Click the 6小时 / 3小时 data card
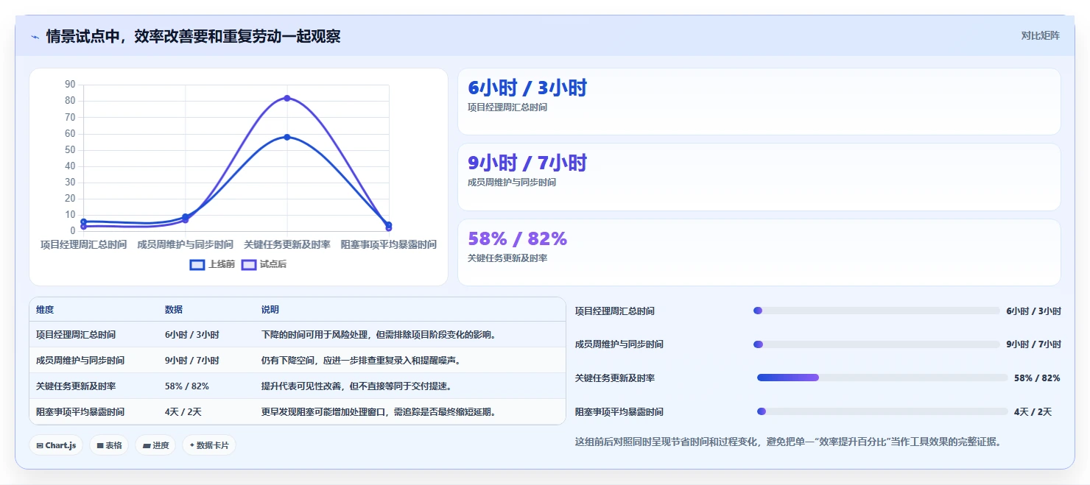 [x=759, y=102]
